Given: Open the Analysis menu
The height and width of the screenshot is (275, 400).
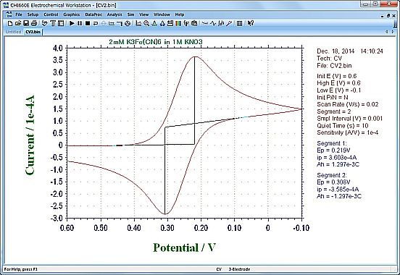Looking at the screenshot, I should coord(114,14).
